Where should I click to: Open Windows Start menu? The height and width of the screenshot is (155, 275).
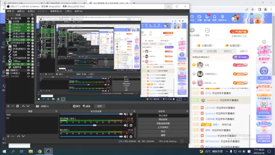pos(4,151)
